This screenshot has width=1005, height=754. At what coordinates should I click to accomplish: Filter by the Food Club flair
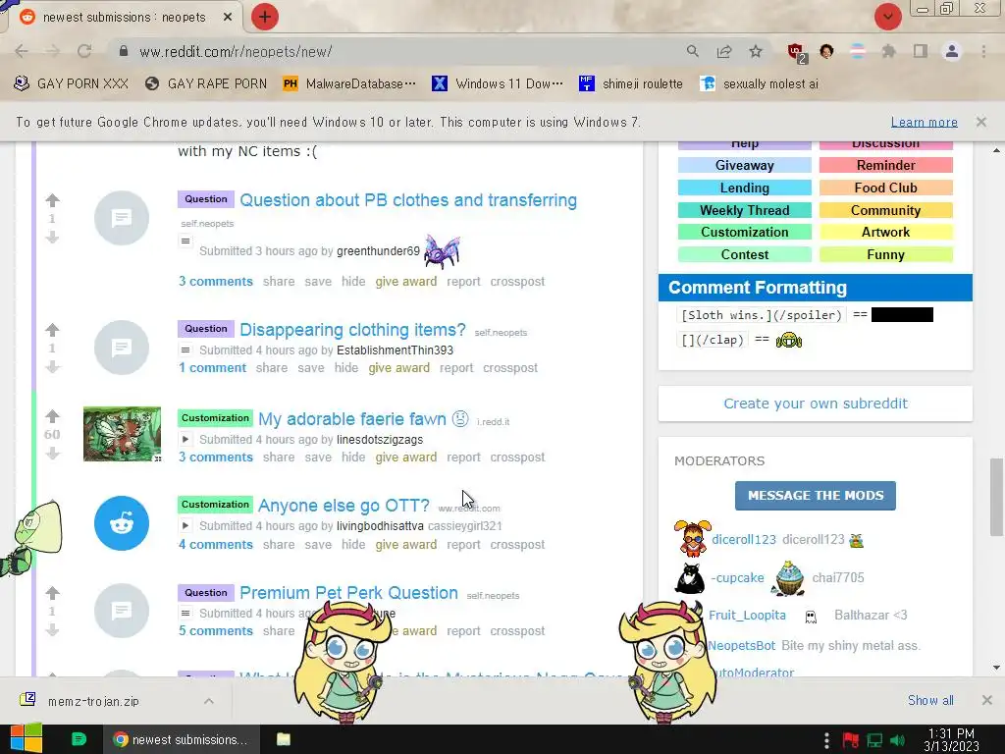tap(886, 188)
